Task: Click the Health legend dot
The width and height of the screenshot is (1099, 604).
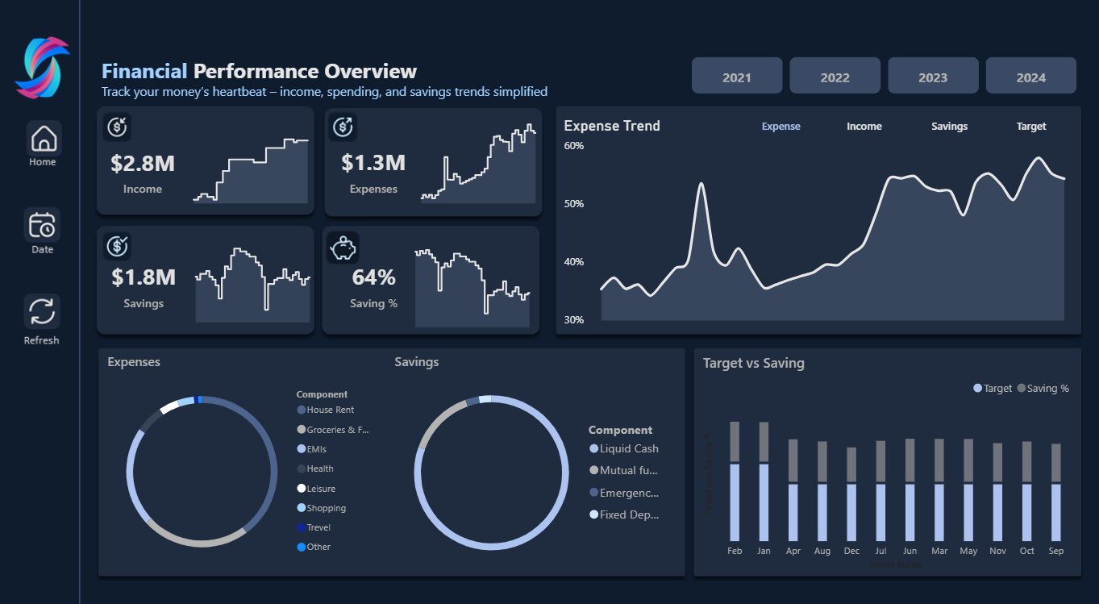Action: pos(302,469)
